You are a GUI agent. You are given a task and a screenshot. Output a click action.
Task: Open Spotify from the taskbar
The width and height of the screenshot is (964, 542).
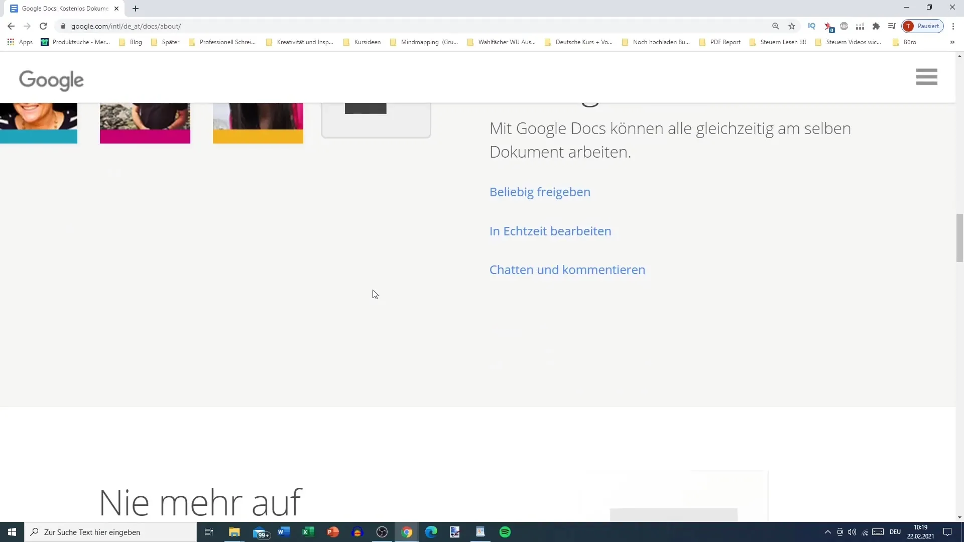505,532
